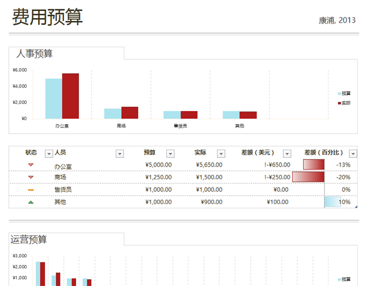Click the orange dash status icon for 售货员
Viewport: 372px width, 286px height.
(x=31, y=190)
